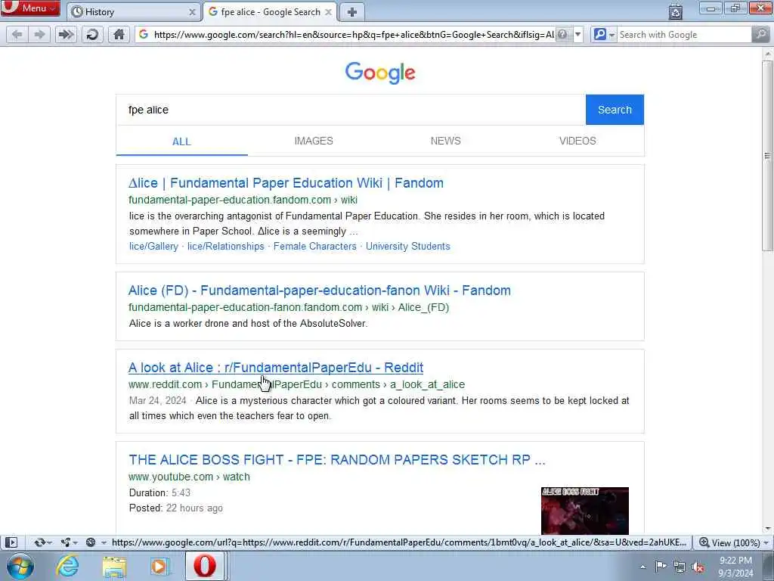Click the scrollbar down arrow
Viewport: 774px width, 581px height.
click(x=767, y=529)
